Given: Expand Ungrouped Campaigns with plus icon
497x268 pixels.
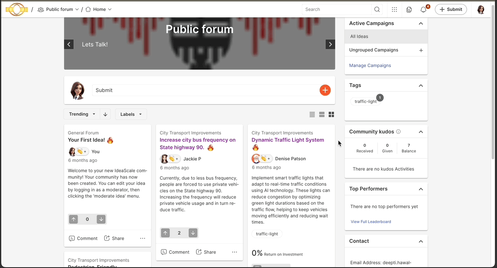Looking at the screenshot, I should [421, 50].
